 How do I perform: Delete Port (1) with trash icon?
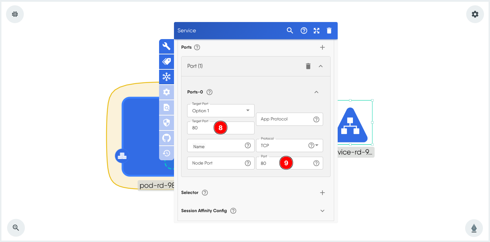click(x=308, y=66)
